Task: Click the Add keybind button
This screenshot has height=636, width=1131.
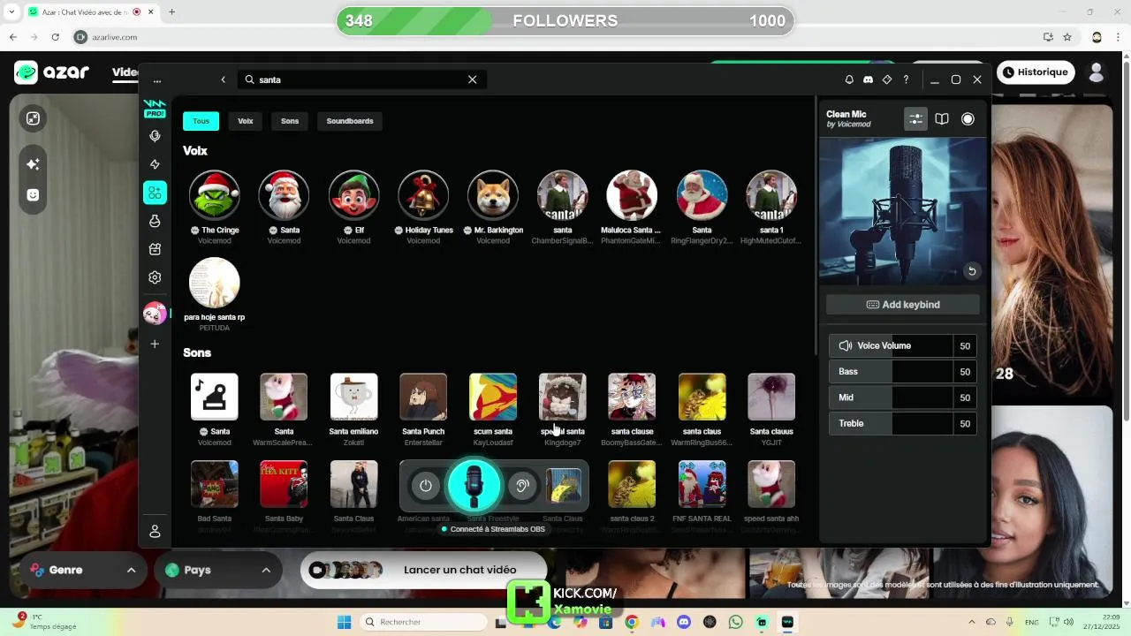Action: click(903, 305)
